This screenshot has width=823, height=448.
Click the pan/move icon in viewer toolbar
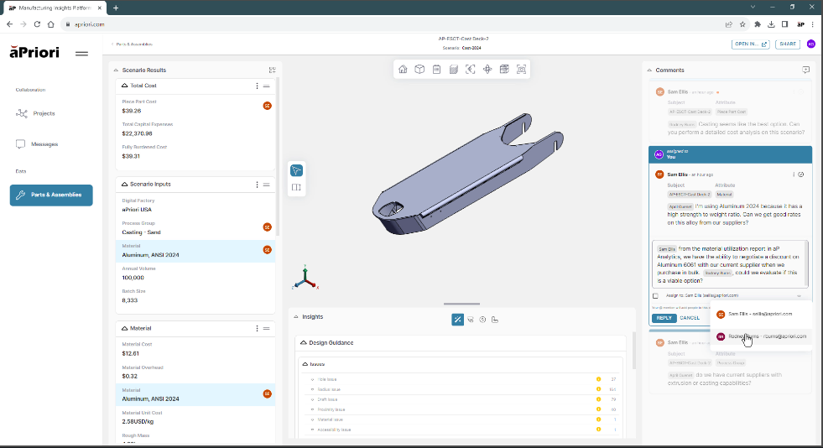487,70
